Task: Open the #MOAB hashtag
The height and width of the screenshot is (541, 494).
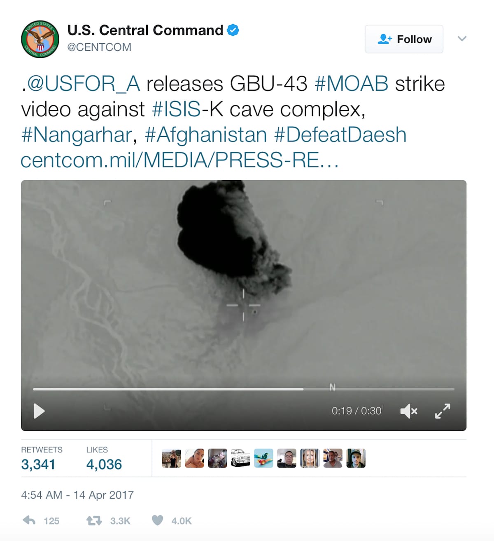Action: (351, 84)
